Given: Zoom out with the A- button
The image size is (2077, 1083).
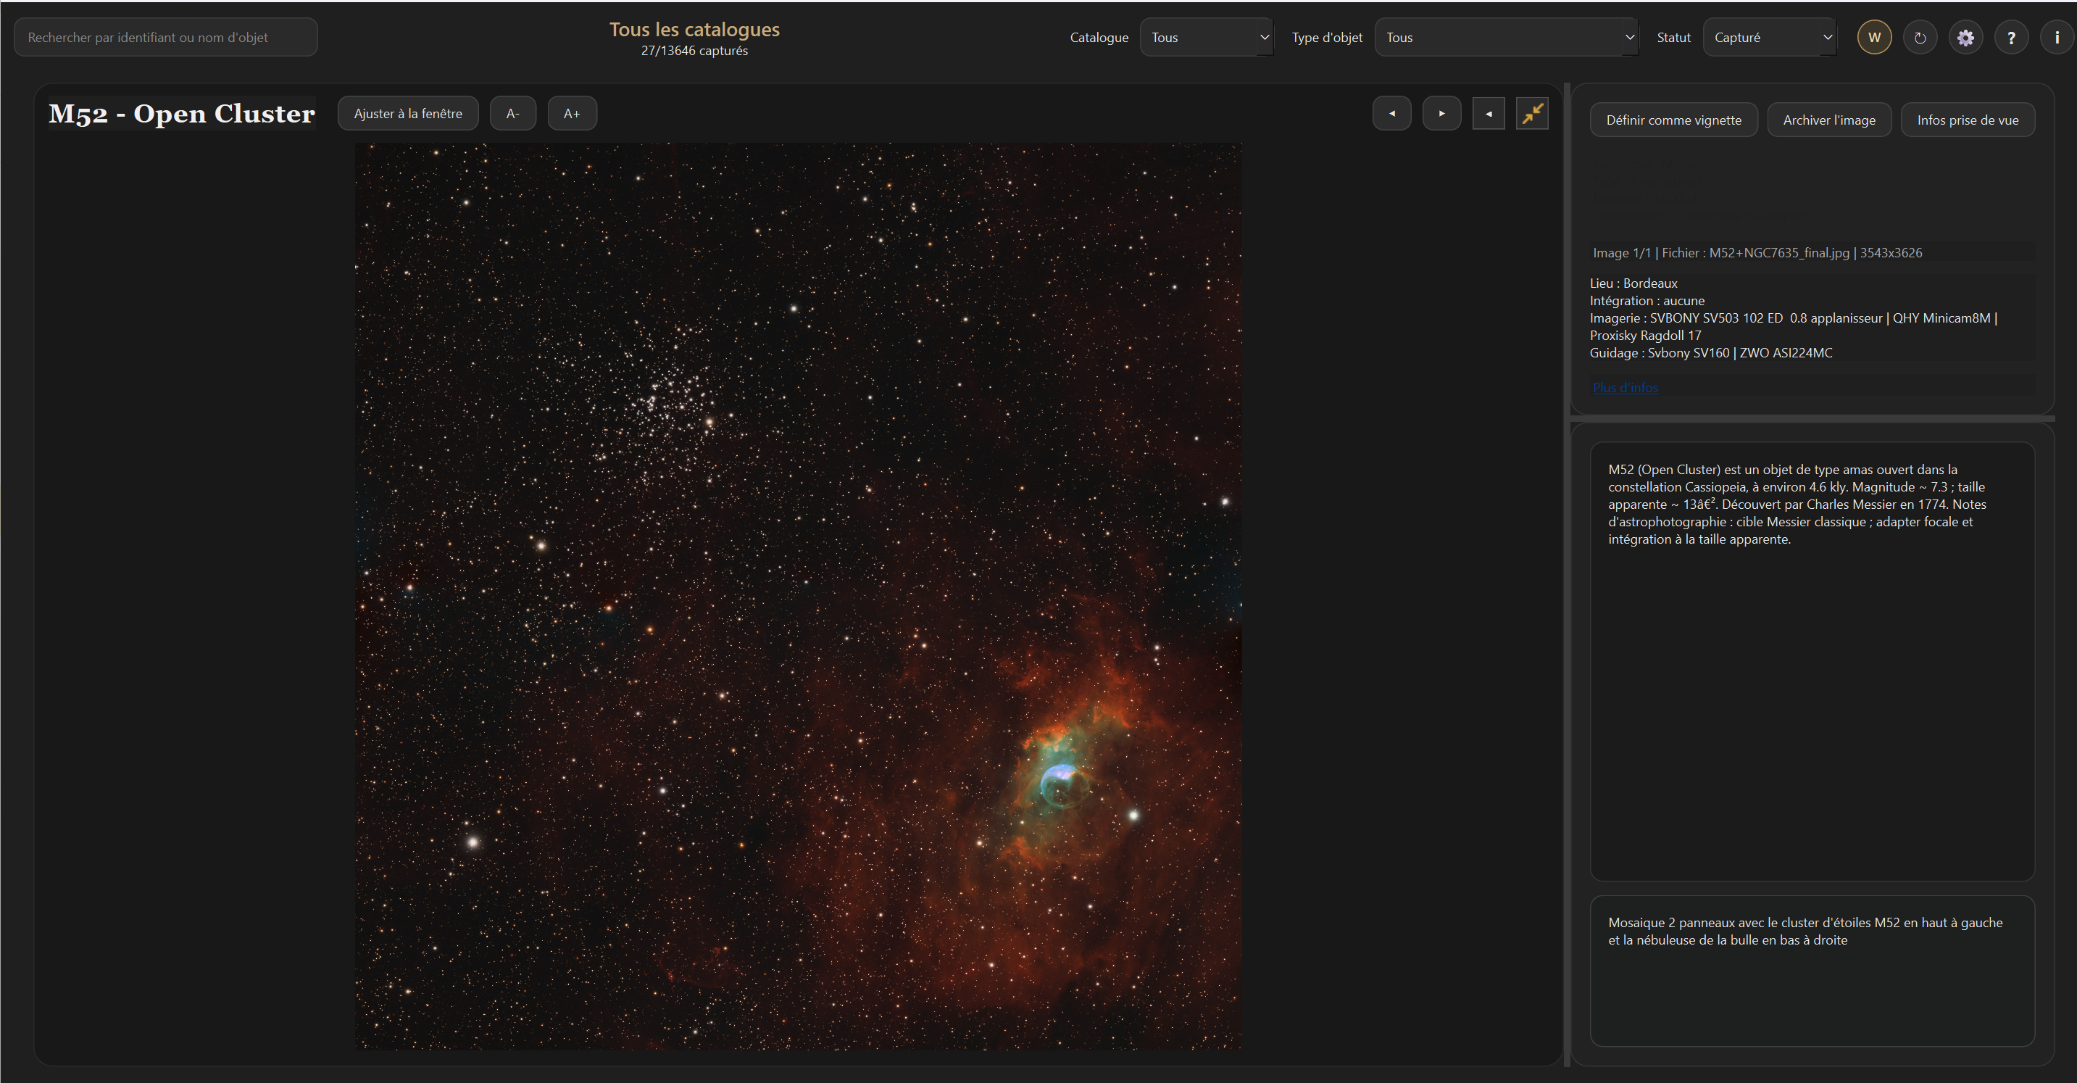Looking at the screenshot, I should [513, 114].
